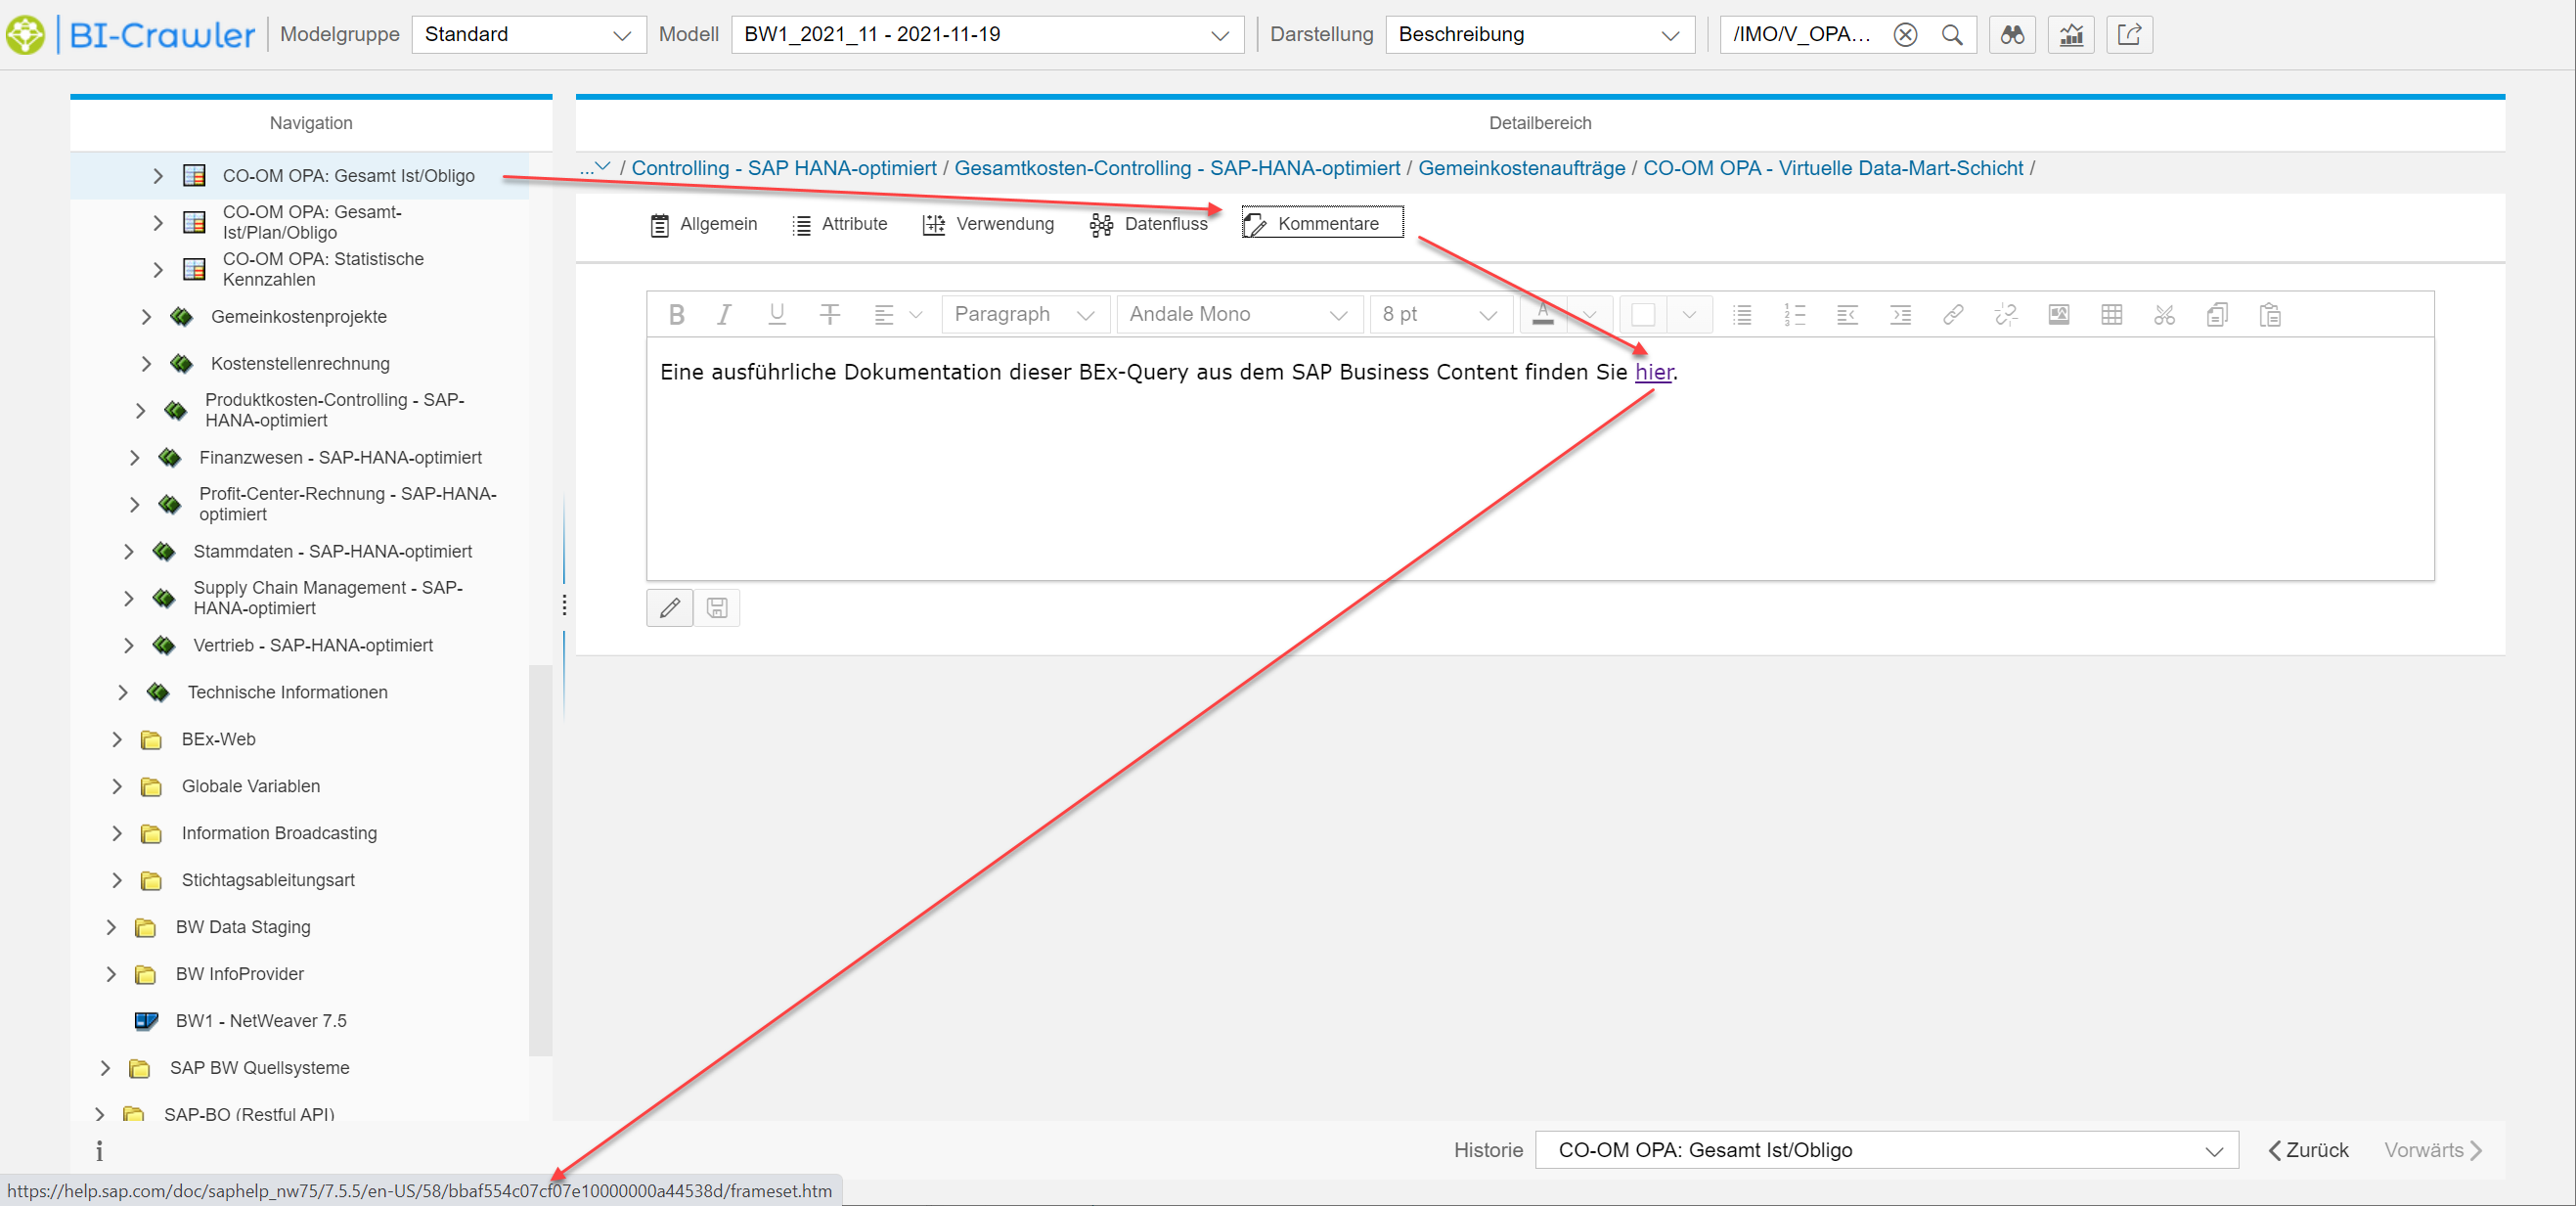Switch to the Datenfluss tab
Image resolution: width=2576 pixels, height=1206 pixels.
click(x=1149, y=224)
